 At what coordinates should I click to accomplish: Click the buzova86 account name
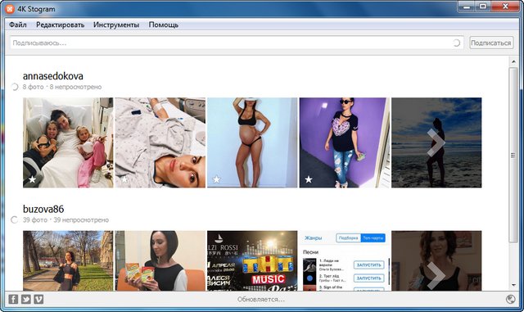[x=43, y=210]
